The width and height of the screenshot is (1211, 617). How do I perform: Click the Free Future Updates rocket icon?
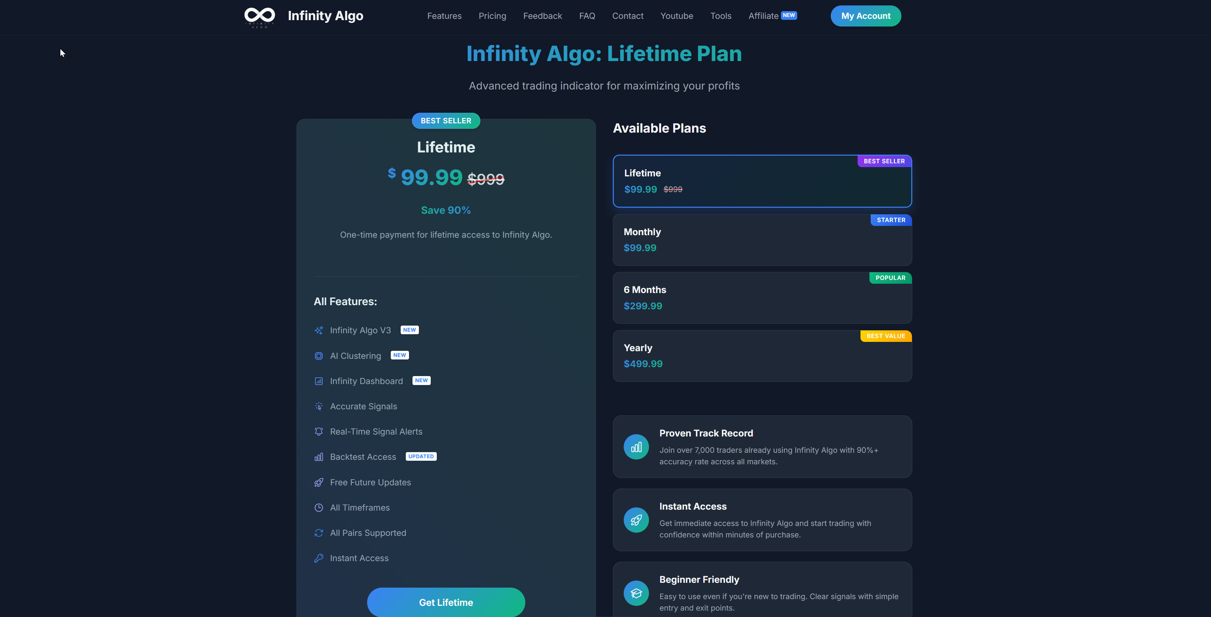319,482
